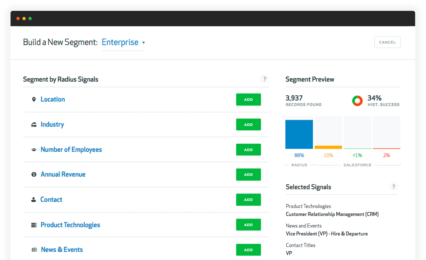Open the Product Technologies link
426x260 pixels.
click(70, 225)
